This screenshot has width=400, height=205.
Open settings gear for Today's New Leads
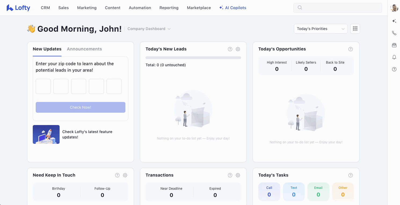[238, 49]
